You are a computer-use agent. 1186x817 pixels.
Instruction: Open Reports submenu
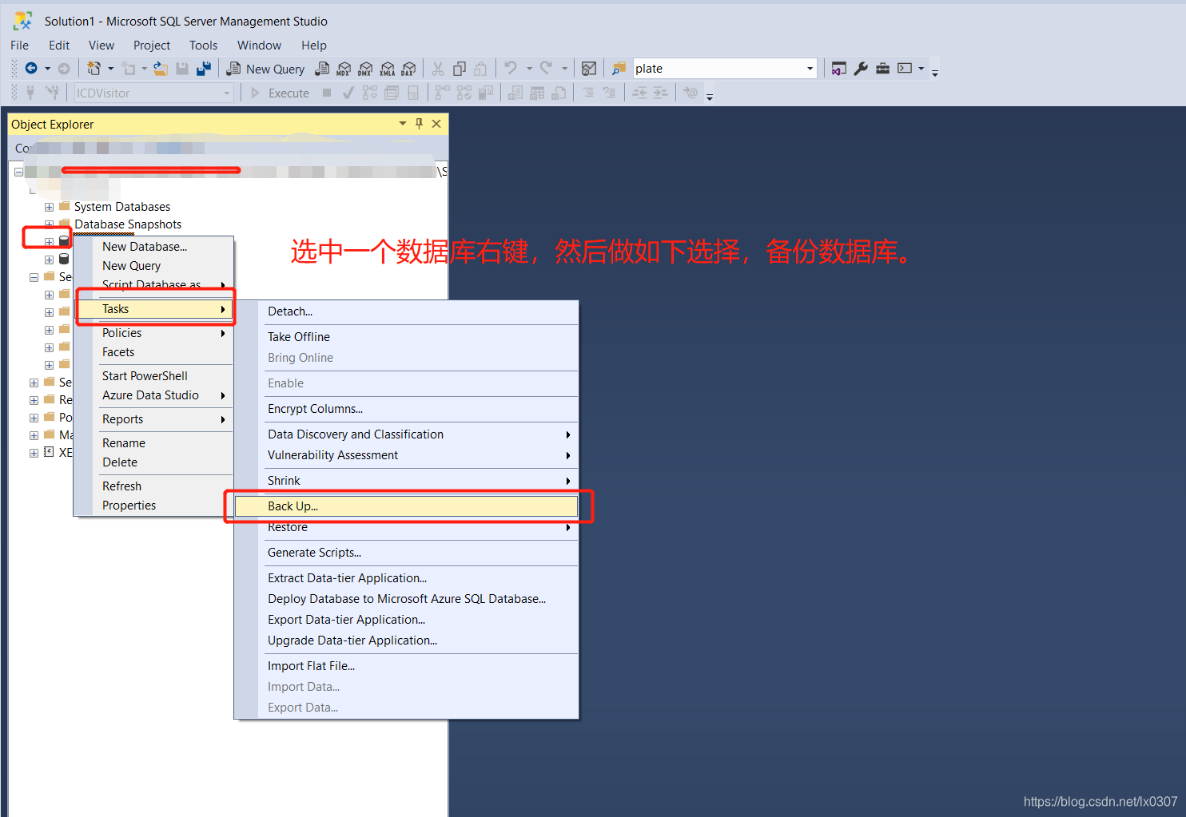[153, 419]
